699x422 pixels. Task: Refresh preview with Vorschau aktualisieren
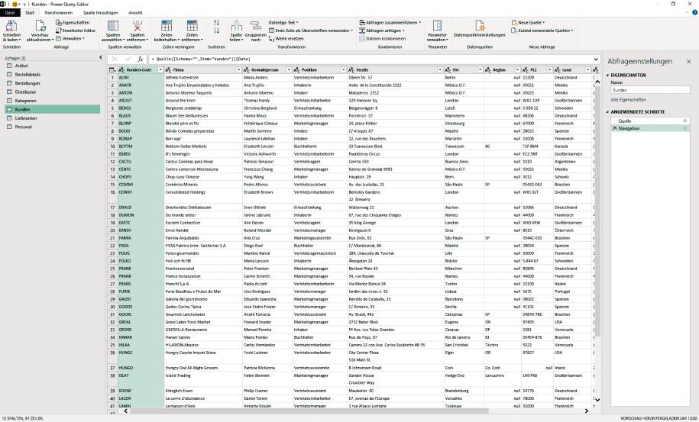40,31
